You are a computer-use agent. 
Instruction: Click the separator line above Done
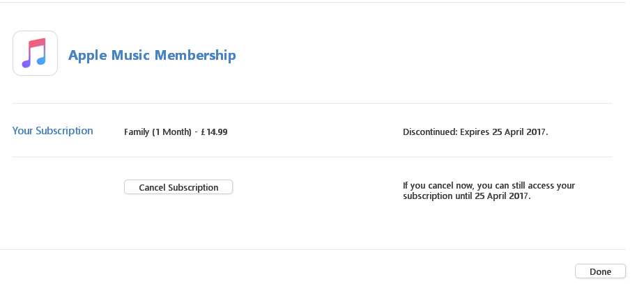(x=312, y=250)
